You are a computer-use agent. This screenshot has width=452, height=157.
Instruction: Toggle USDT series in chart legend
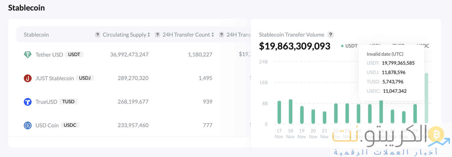click(349, 46)
